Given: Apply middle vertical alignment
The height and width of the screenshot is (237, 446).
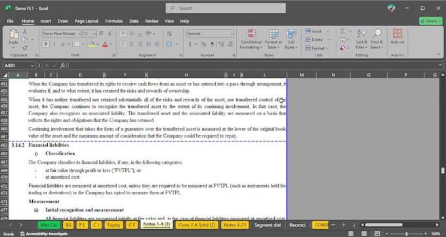Looking at the screenshot, I should (x=131, y=33).
